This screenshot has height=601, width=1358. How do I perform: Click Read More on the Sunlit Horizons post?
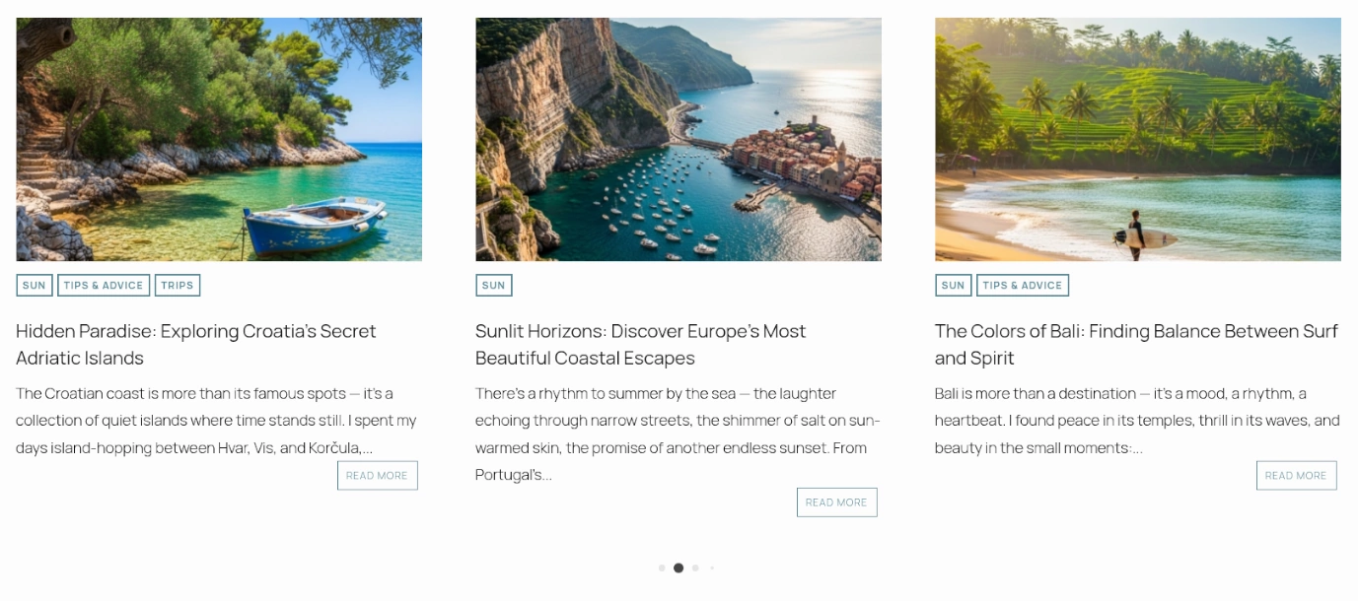836,502
